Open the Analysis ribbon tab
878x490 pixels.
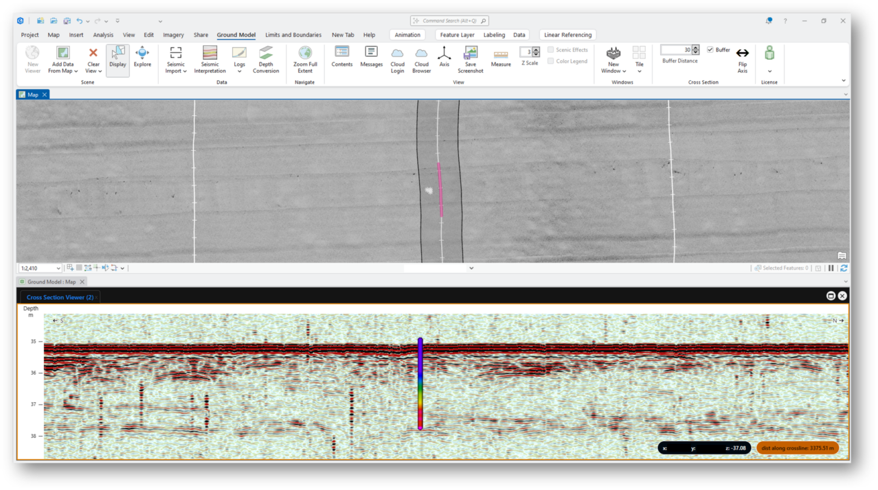click(103, 35)
